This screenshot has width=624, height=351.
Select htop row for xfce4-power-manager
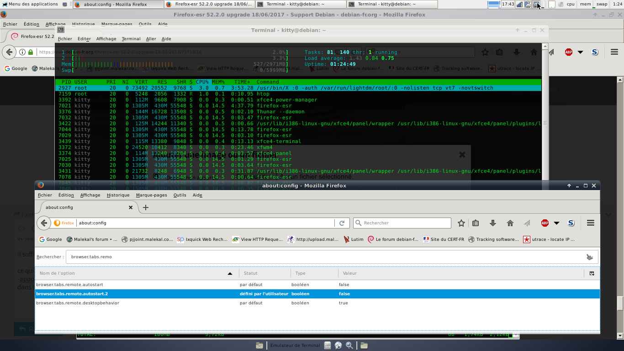click(298, 100)
